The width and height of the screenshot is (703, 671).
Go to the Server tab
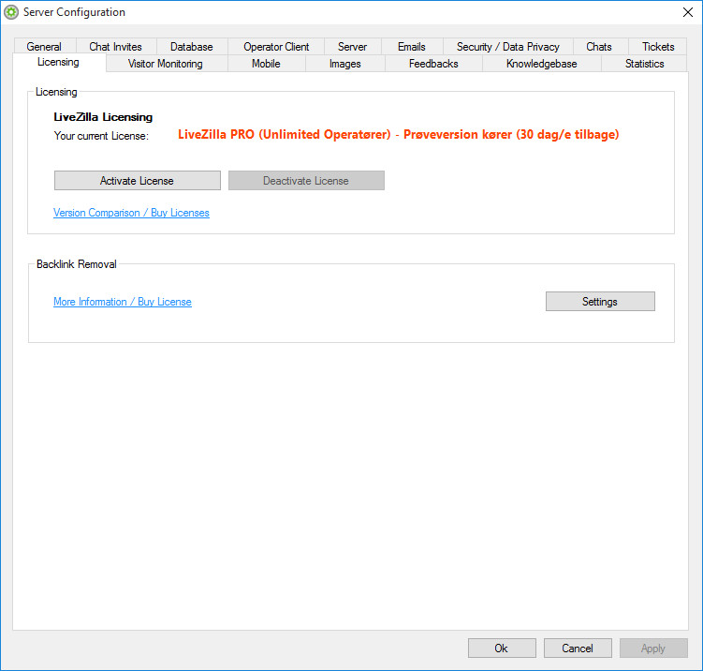click(x=352, y=47)
